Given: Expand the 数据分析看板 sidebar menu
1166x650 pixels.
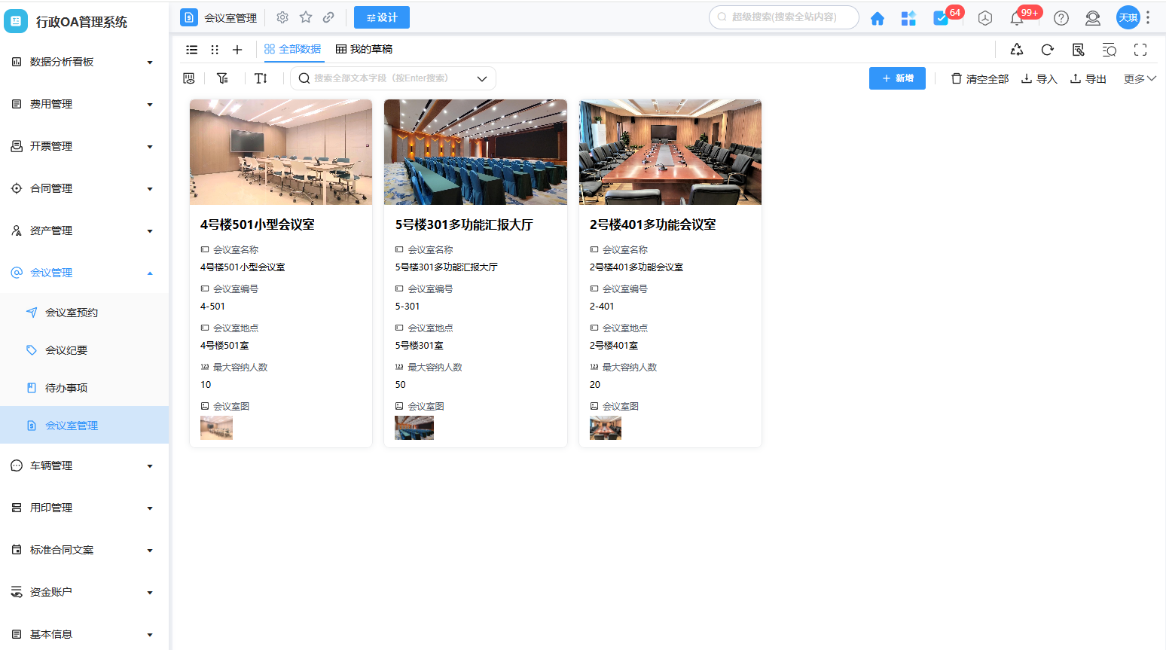Looking at the screenshot, I should click(x=83, y=62).
